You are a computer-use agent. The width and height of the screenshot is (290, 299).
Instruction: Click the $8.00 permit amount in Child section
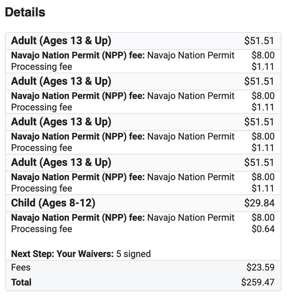263,217
